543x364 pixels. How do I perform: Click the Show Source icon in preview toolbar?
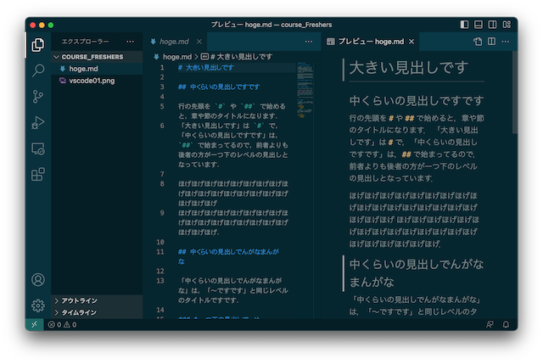tap(478, 42)
